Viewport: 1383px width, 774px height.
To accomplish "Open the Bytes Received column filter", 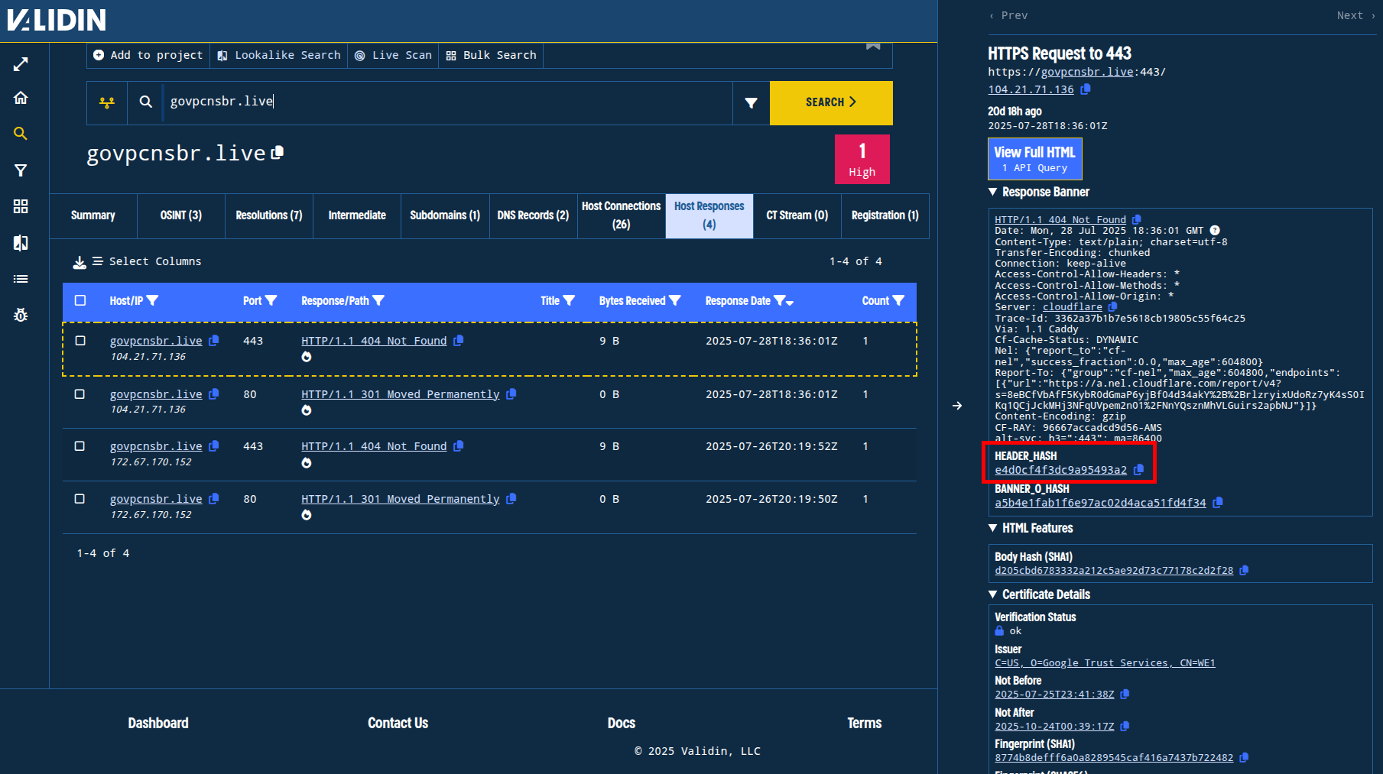I will pos(675,301).
